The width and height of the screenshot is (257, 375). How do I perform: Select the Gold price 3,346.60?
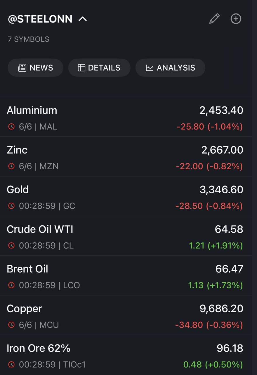click(x=221, y=190)
